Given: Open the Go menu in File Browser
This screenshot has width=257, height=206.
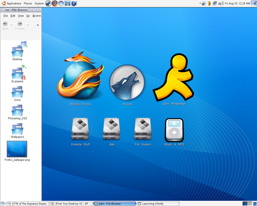Looking at the screenshot, I should click(28, 16).
